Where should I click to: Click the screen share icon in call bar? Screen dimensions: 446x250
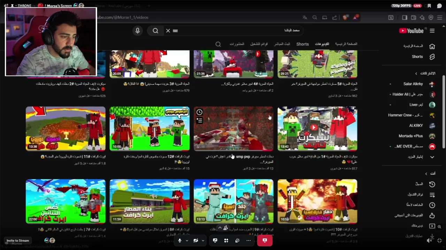[x=215, y=240]
